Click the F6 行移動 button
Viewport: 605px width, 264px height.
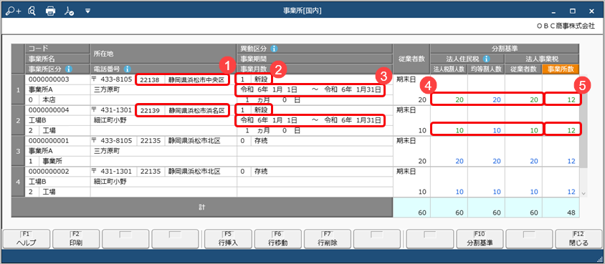click(278, 239)
